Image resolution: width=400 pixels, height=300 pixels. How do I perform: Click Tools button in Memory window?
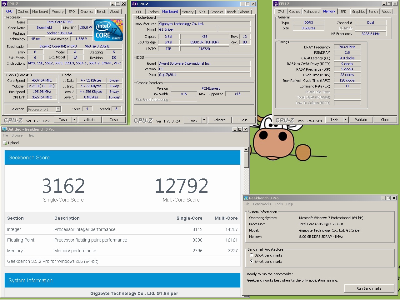point(334,120)
